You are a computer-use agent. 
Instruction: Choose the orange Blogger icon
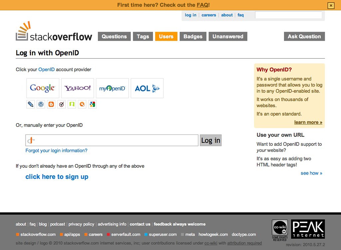51,104
